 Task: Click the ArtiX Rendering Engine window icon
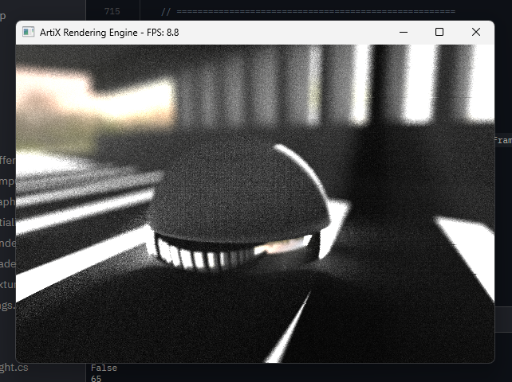29,32
